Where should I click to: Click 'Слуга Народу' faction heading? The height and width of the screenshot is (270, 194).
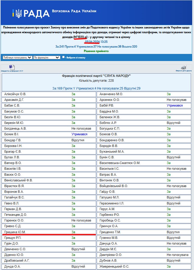click(x=96, y=76)
